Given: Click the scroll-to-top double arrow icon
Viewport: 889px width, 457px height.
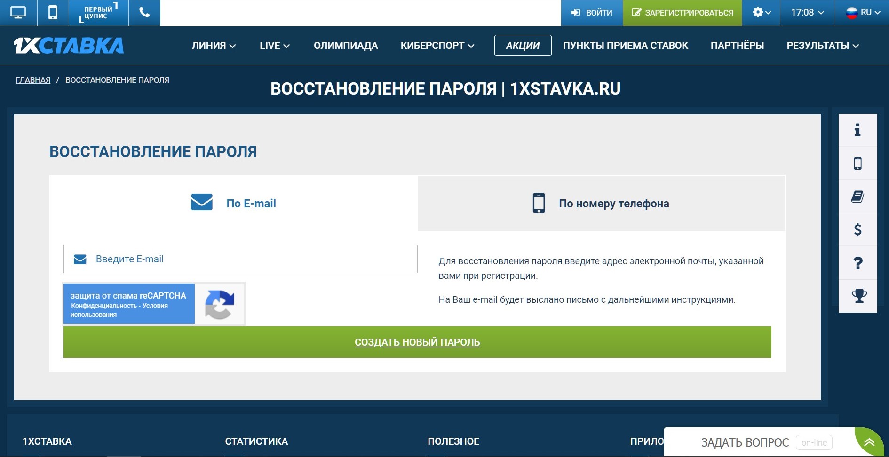Looking at the screenshot, I should click(x=869, y=442).
